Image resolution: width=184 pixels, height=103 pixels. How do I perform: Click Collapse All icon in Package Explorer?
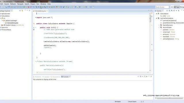(20, 11)
